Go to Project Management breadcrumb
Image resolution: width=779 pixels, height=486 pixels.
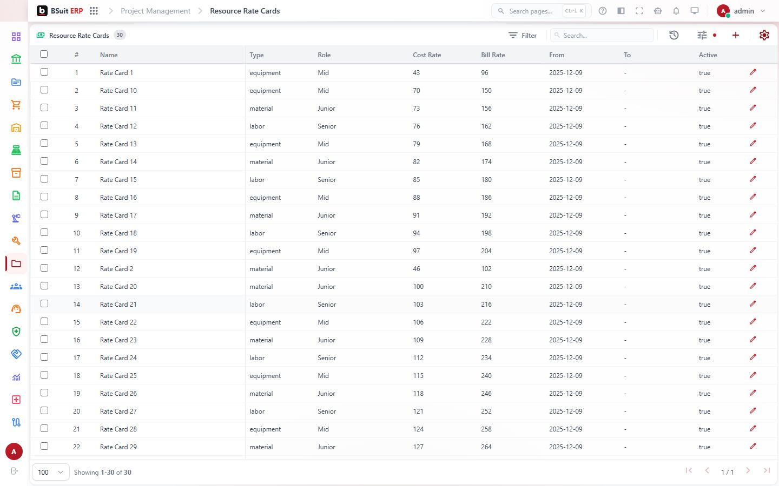coord(155,11)
